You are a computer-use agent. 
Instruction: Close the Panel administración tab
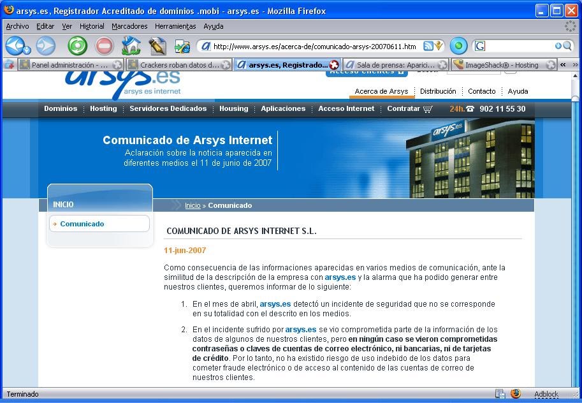117,64
